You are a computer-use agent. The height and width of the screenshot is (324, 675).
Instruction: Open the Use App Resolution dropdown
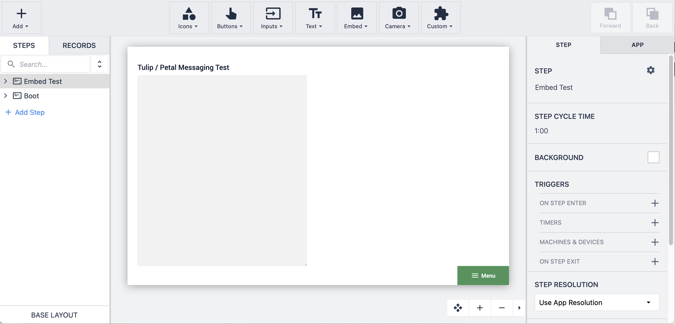(597, 303)
